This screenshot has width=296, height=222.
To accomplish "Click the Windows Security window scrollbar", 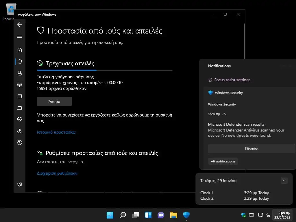I will [x=244, y=41].
